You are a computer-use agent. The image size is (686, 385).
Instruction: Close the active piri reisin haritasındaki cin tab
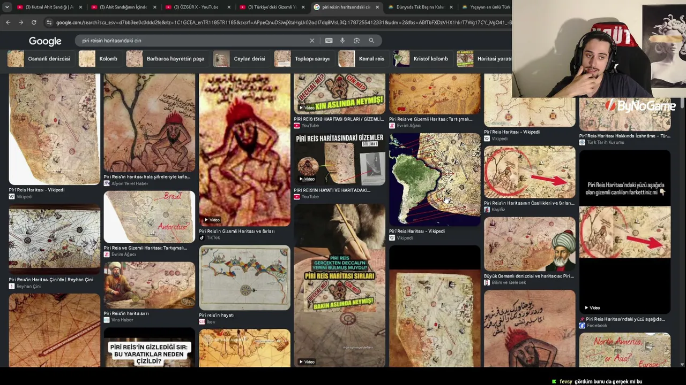click(x=377, y=7)
